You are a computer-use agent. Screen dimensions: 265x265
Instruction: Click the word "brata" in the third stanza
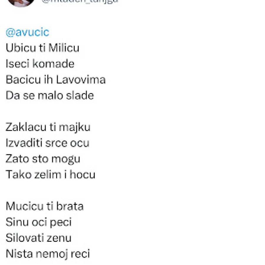pyautogui.click(x=70, y=206)
